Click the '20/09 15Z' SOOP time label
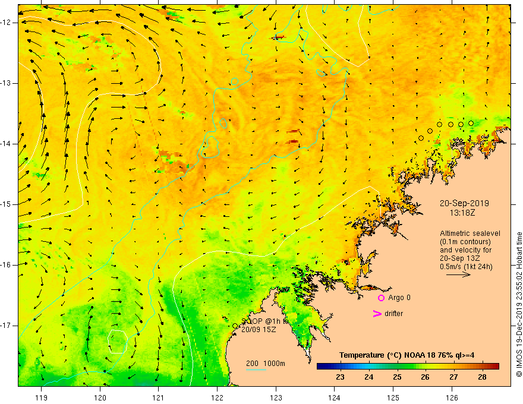Image resolution: width=523 pixels, height=404 pixels. [x=259, y=330]
